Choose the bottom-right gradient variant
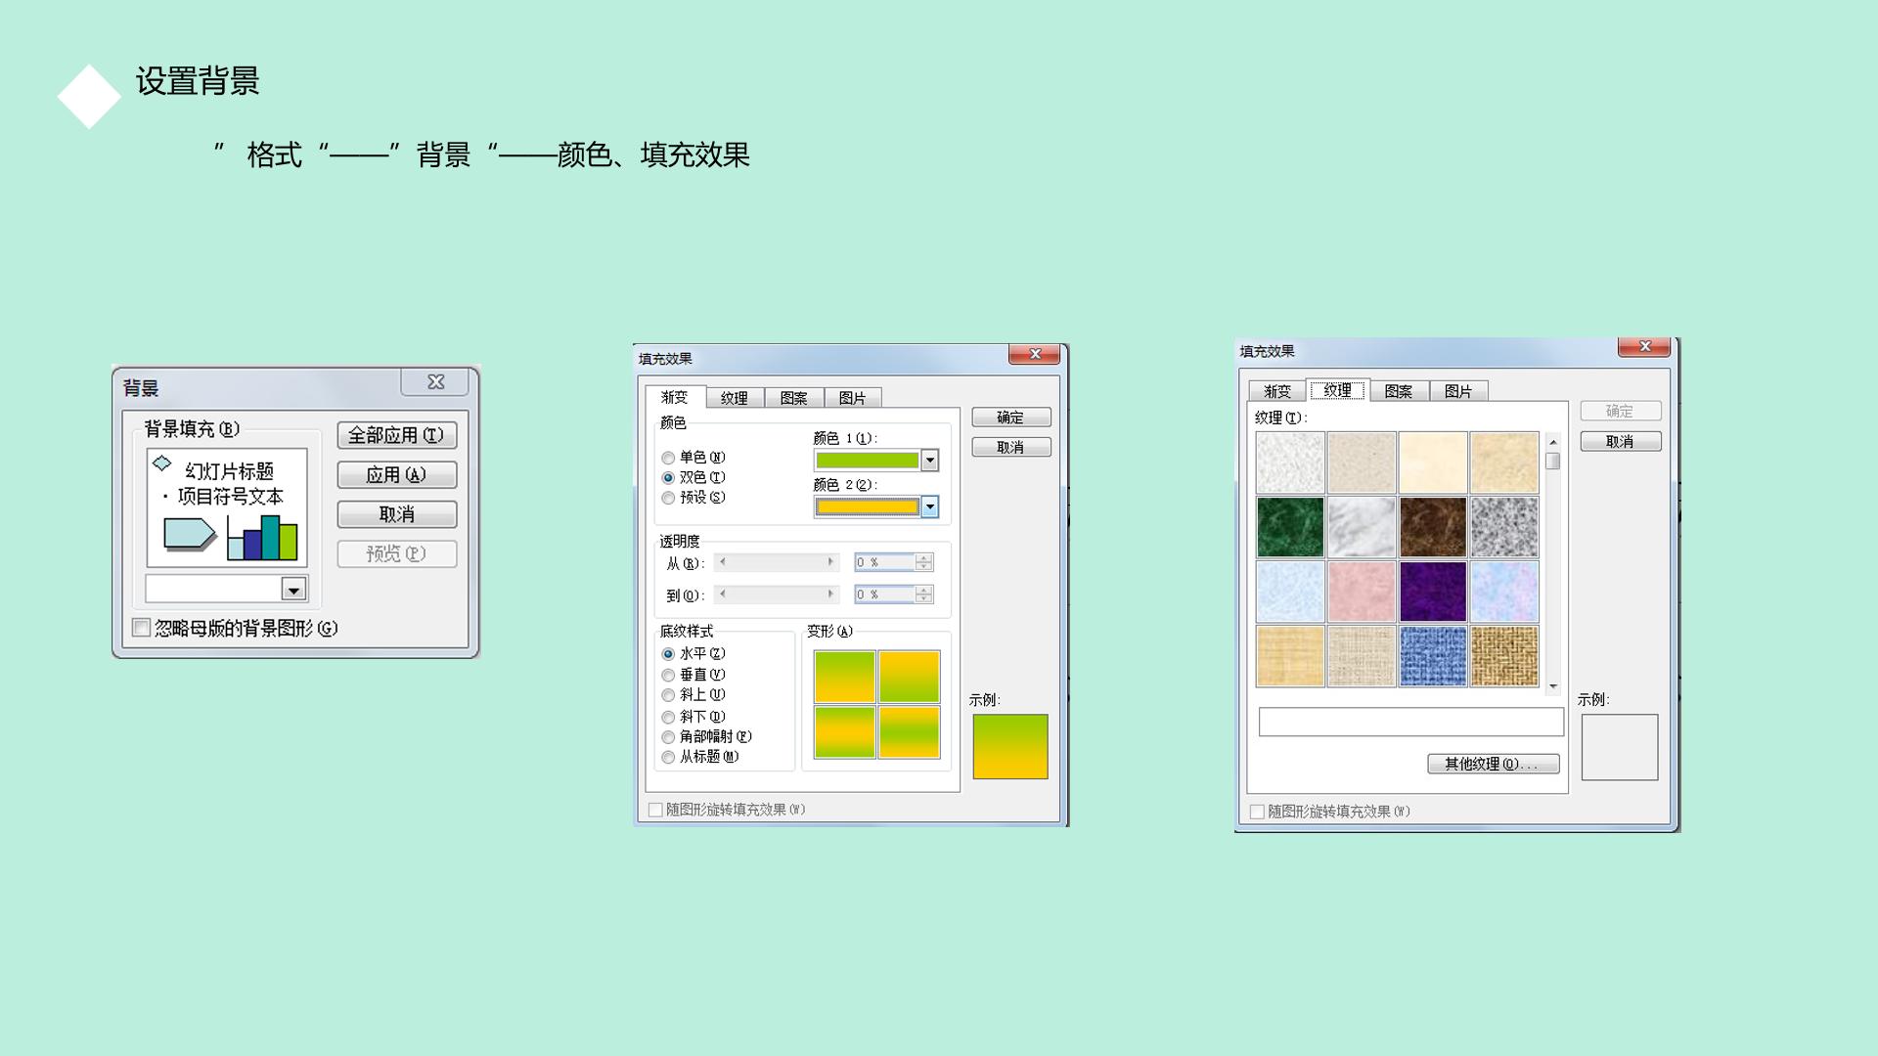Screen dimensions: 1878x1056 coord(910,731)
